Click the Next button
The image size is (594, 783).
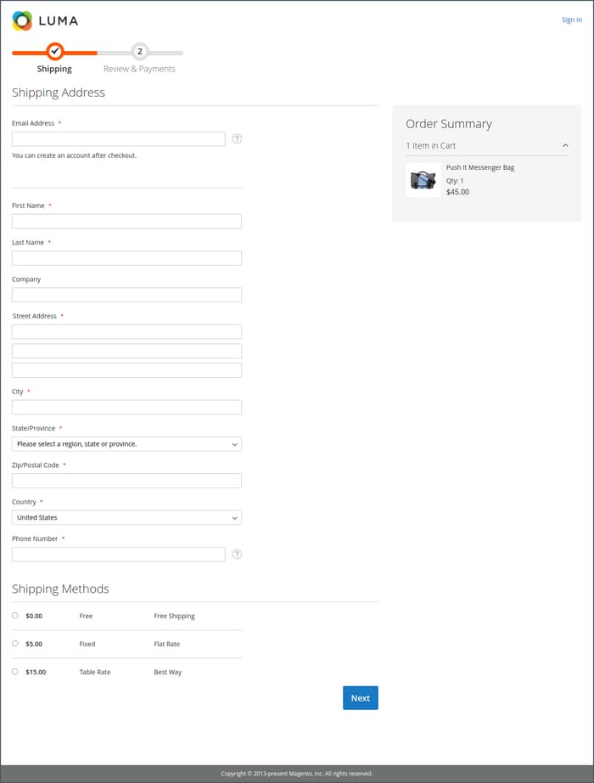coord(360,698)
